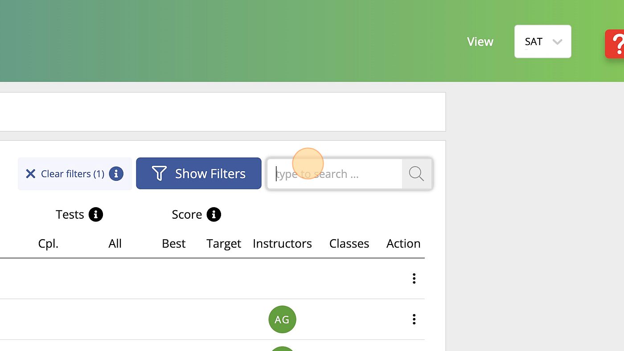Click the red help question mark icon

[x=616, y=44]
